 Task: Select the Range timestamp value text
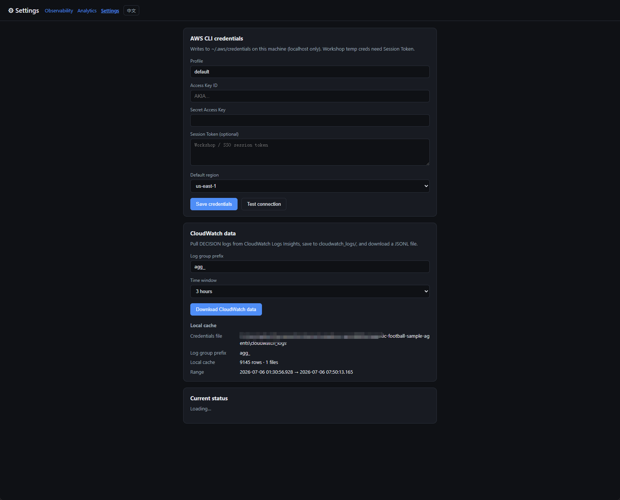click(x=296, y=372)
